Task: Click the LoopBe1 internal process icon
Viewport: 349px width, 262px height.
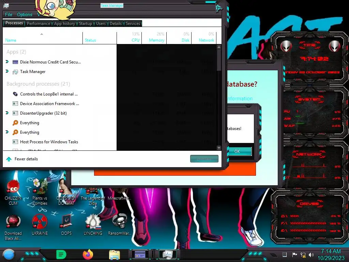Action: pos(15,94)
